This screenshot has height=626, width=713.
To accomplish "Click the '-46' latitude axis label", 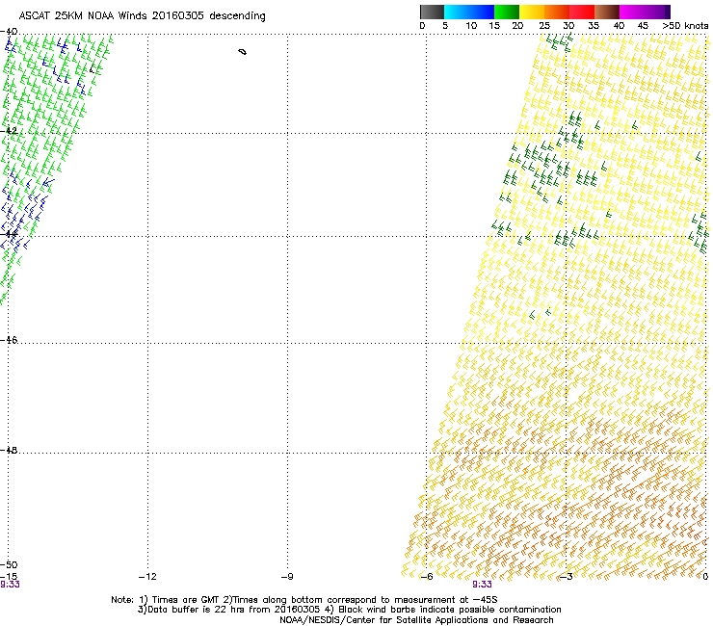I will 9,340.
